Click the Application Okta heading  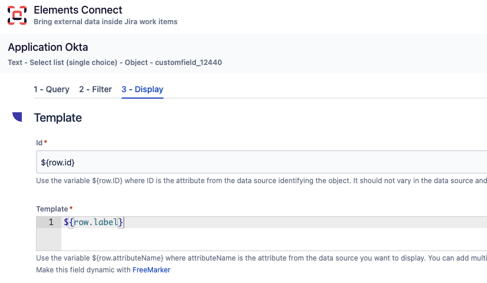(48, 47)
